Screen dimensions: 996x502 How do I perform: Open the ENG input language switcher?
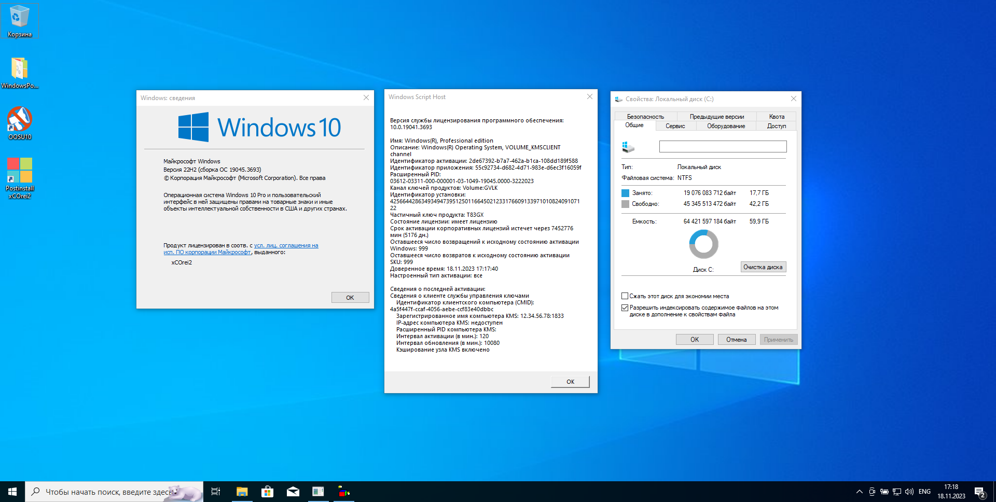(x=924, y=492)
